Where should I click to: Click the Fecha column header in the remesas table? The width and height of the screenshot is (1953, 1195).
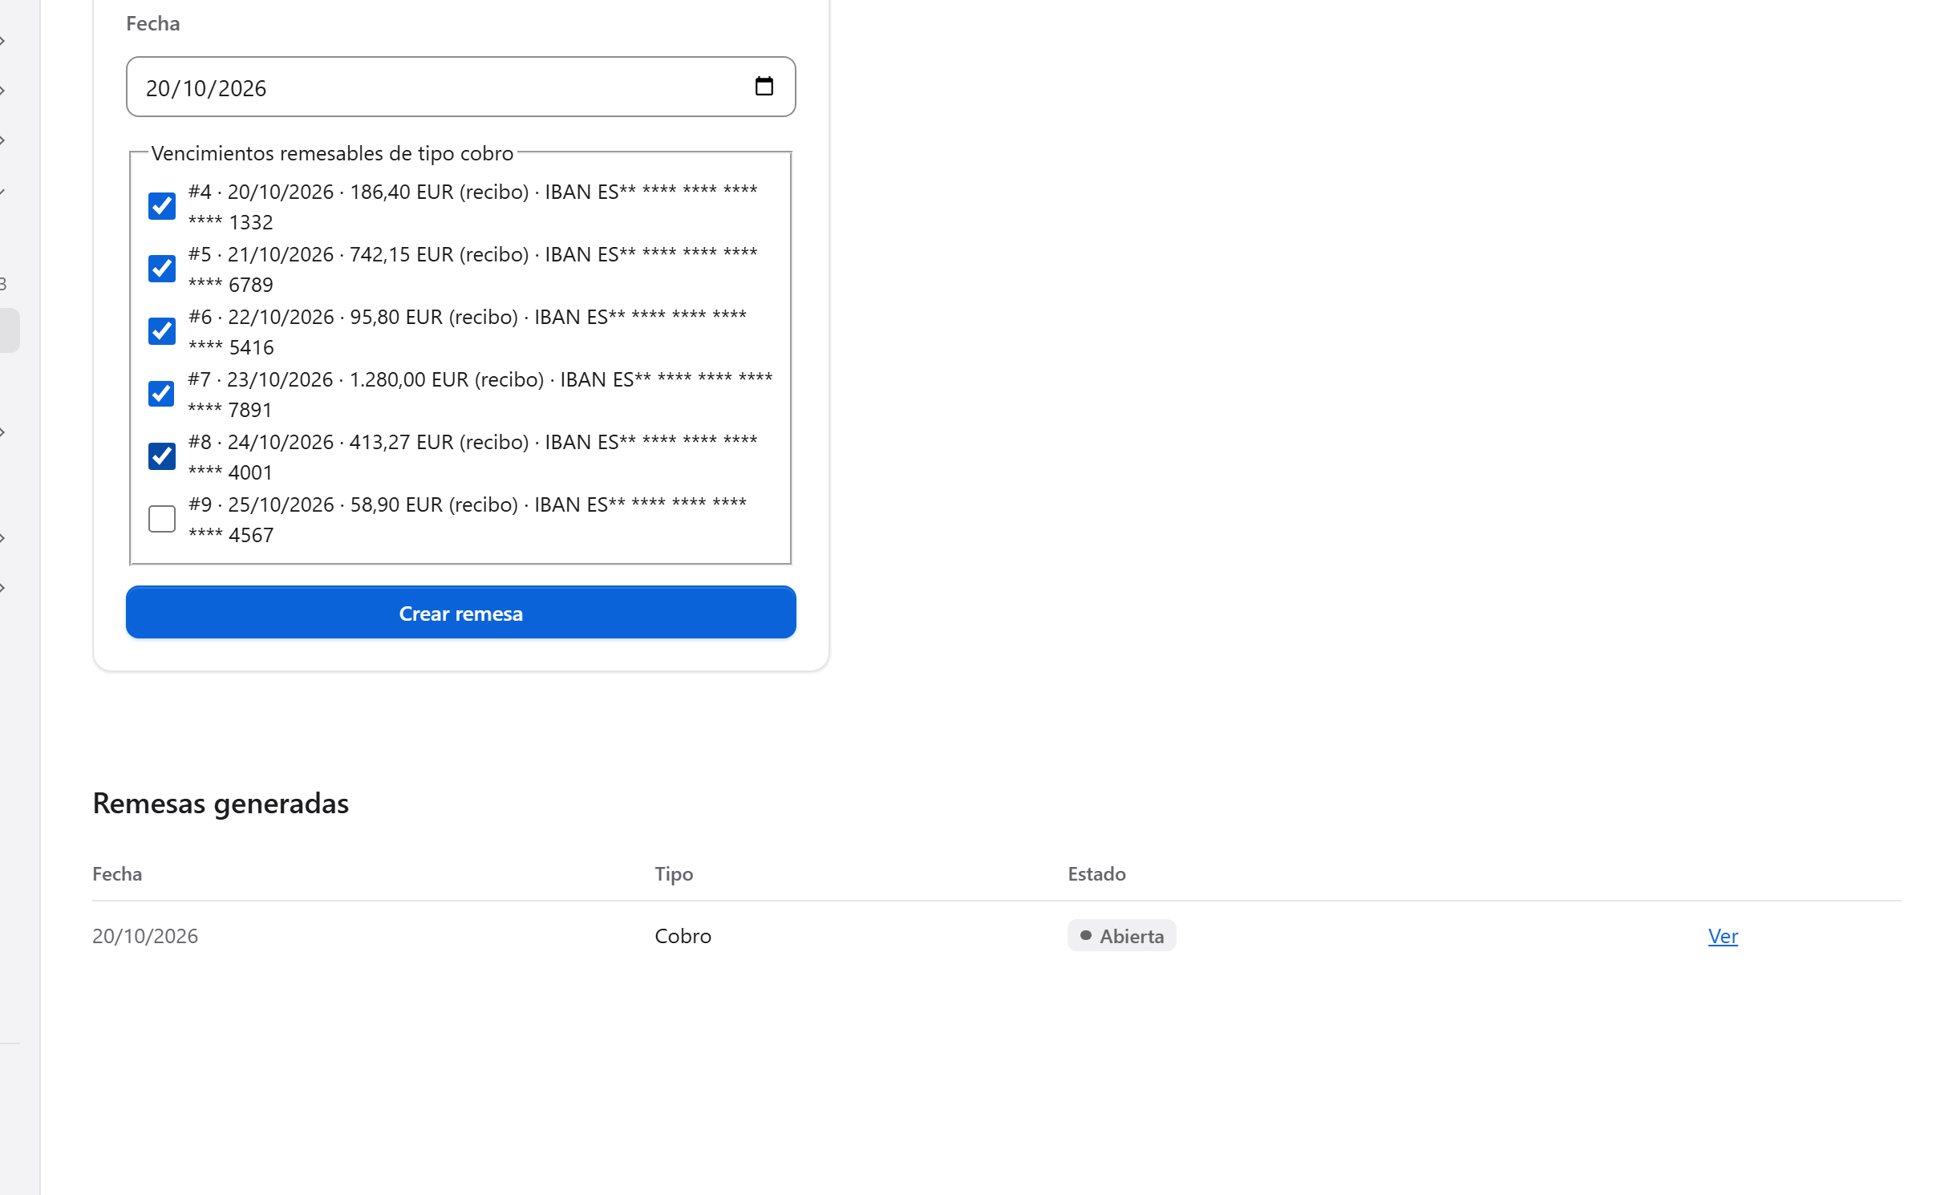(x=117, y=874)
